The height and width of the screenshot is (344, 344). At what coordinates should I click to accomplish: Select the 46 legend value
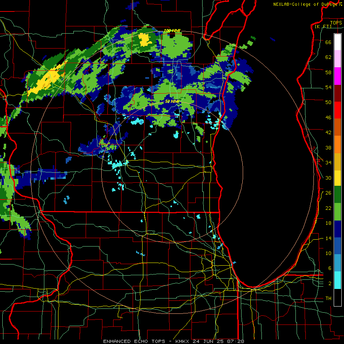[328, 118]
